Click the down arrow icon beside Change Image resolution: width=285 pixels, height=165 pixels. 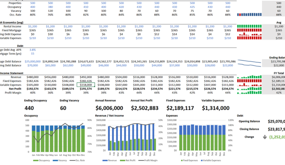coord(265,137)
